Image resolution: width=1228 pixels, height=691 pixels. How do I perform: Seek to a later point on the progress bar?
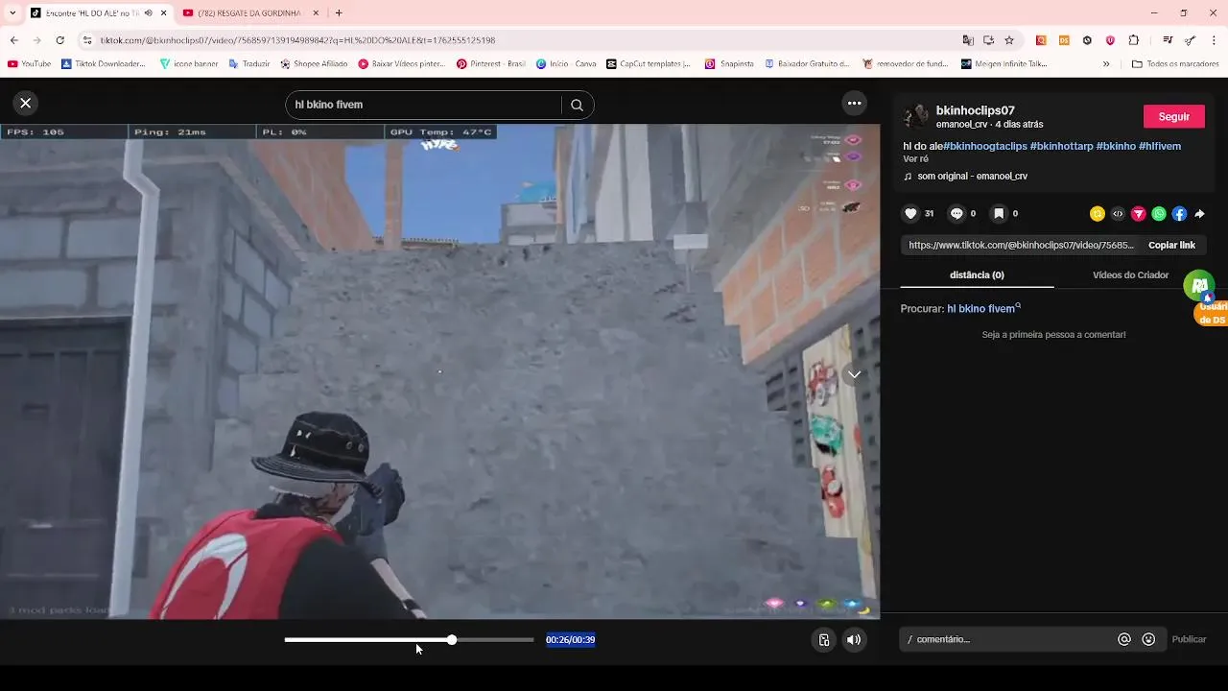tap(494, 639)
